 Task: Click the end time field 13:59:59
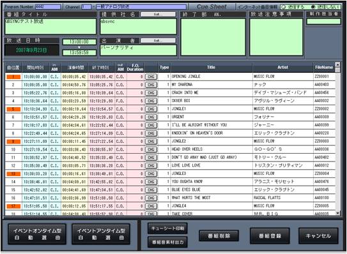pos(79,52)
